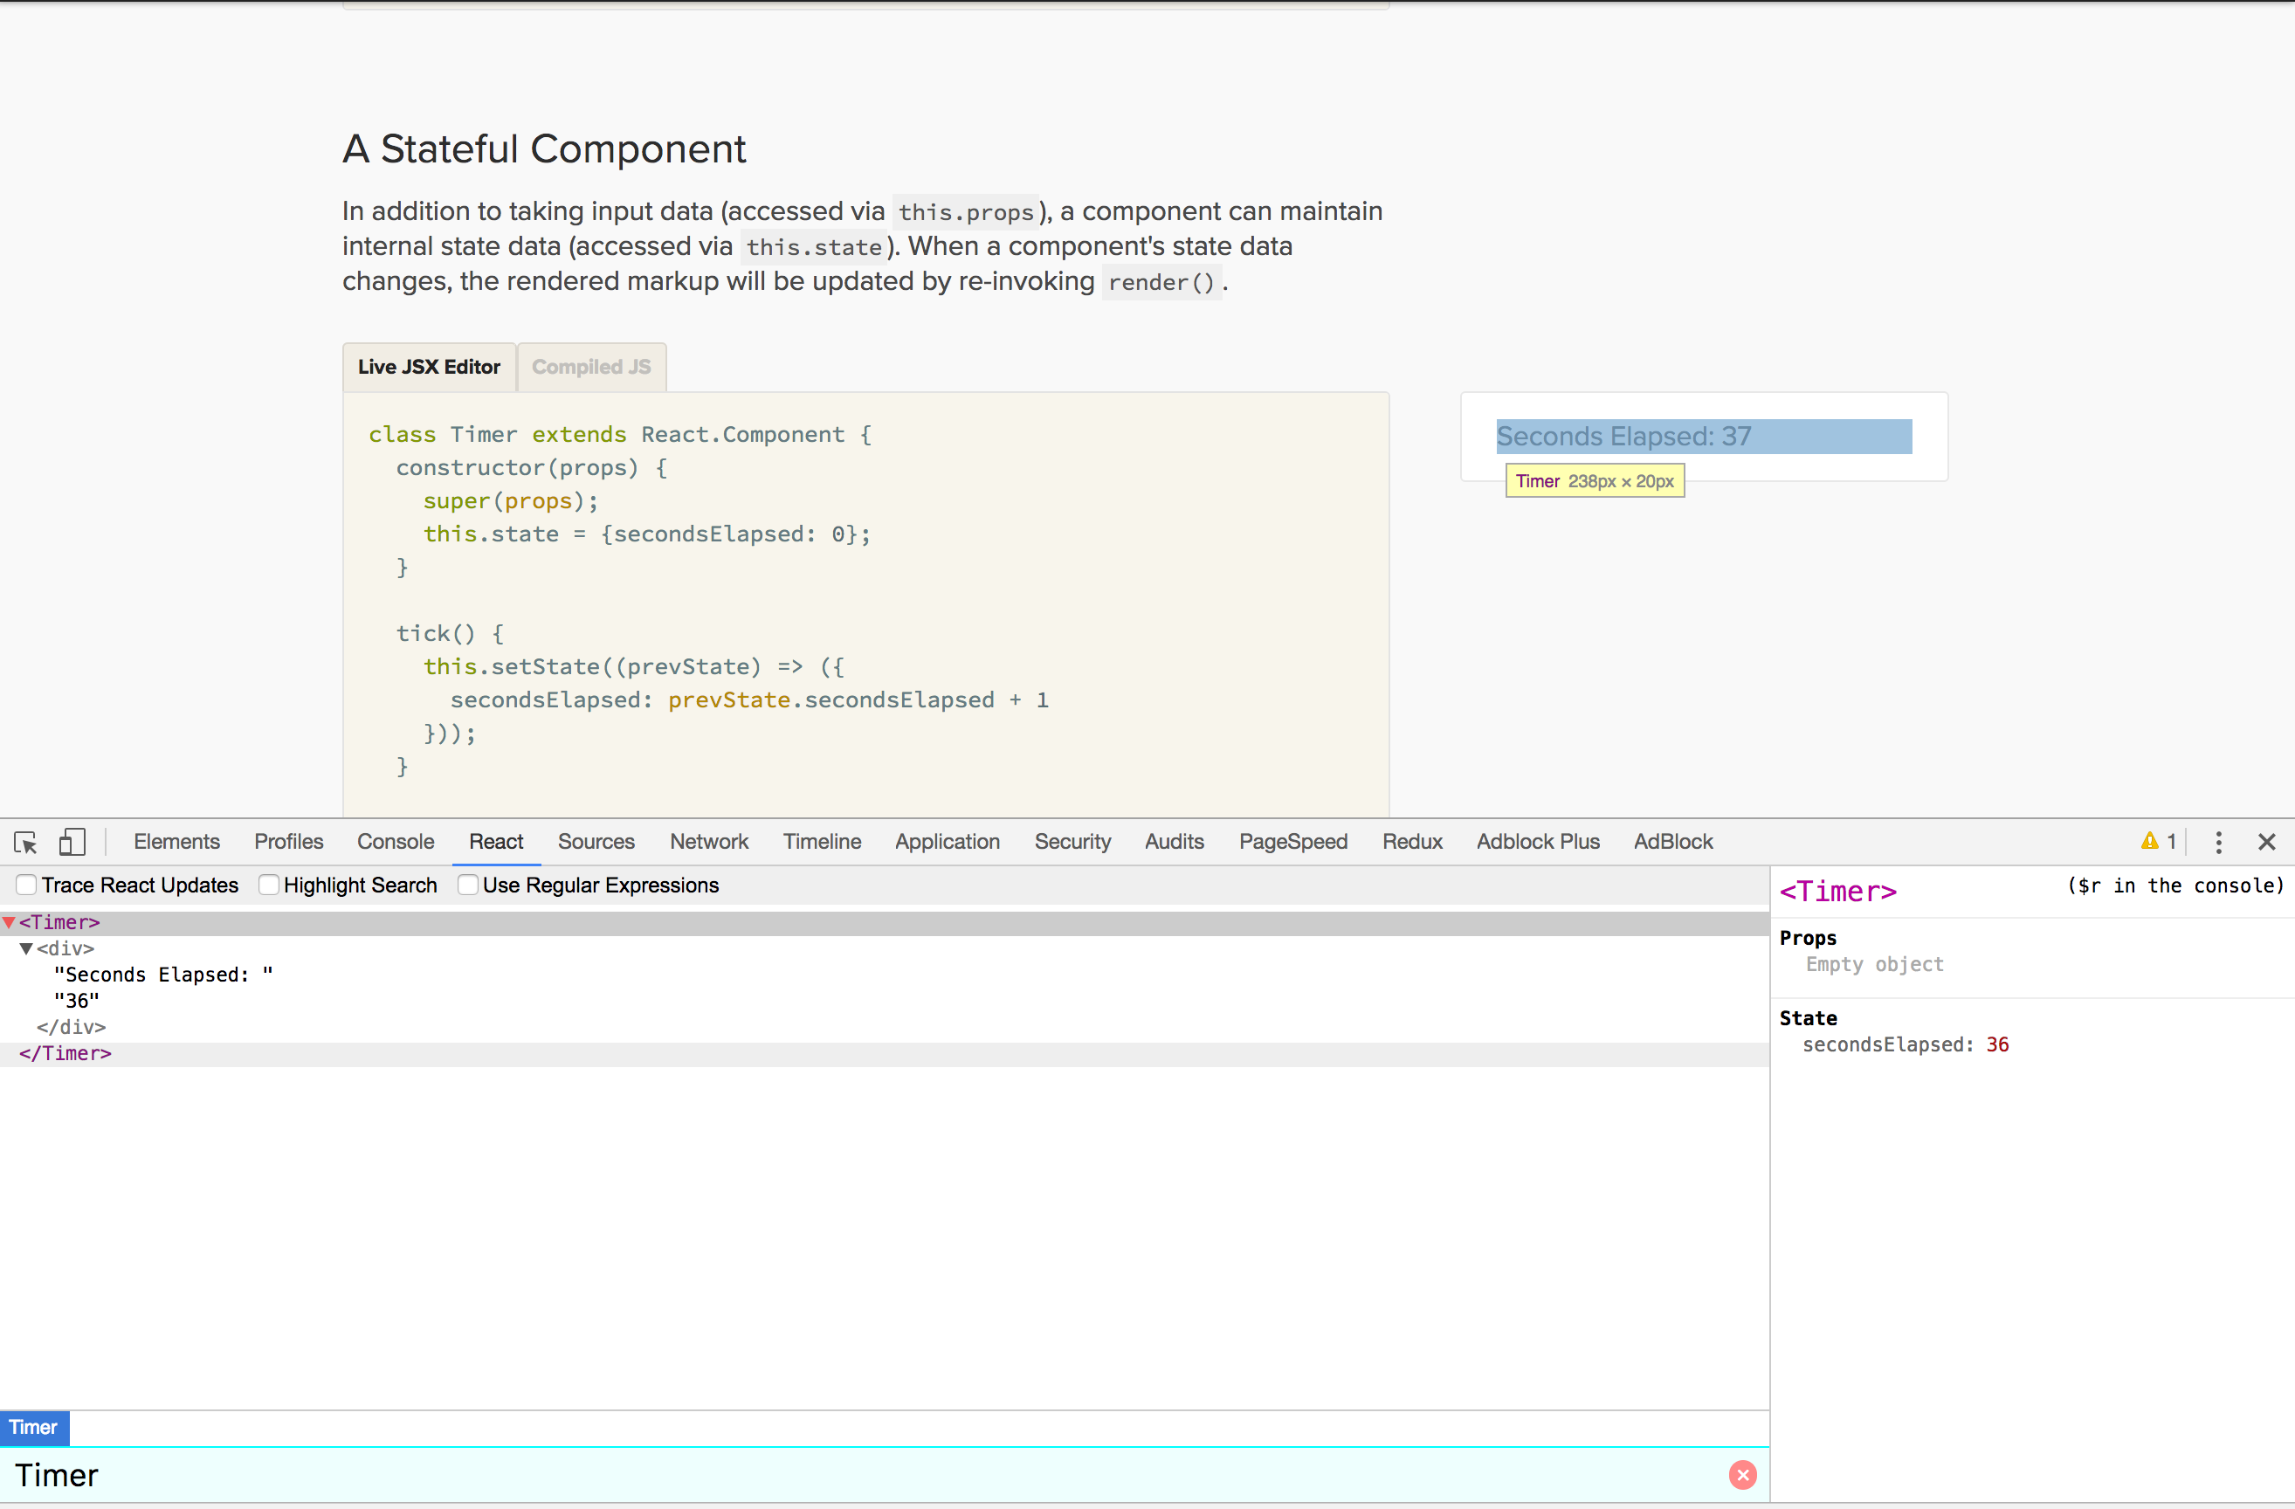Switch to the Compiled JS tab
Screen dimensions: 2295x1509
tap(591, 368)
